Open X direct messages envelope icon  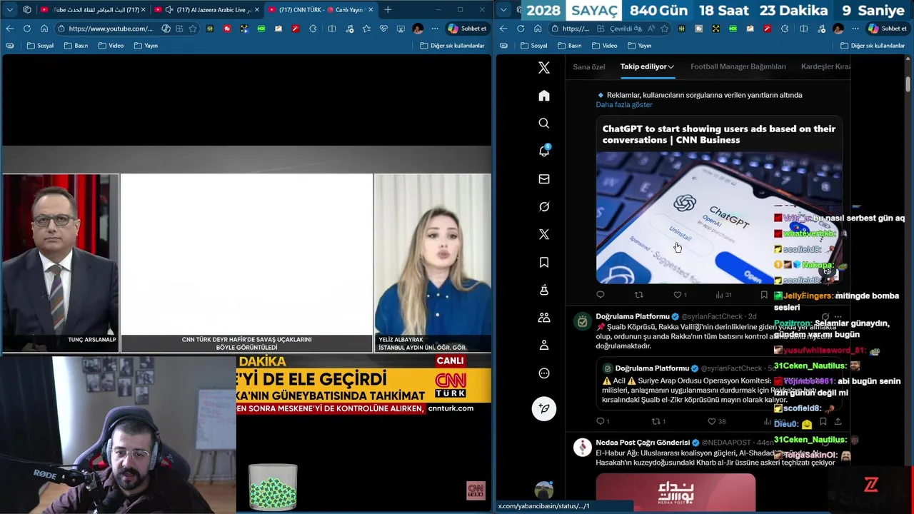click(x=544, y=179)
